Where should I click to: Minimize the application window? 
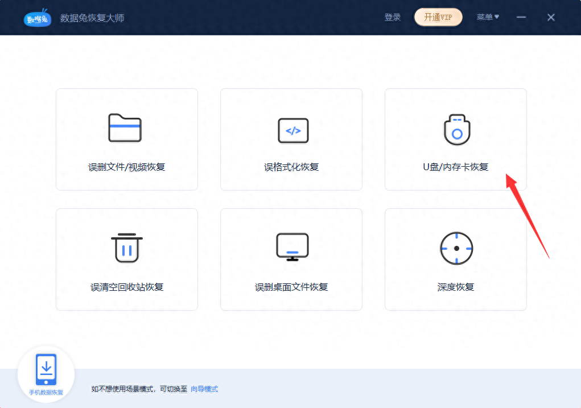(521, 18)
